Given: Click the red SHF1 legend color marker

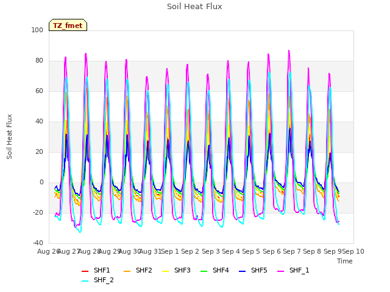Looking at the screenshot, I should point(85,271).
